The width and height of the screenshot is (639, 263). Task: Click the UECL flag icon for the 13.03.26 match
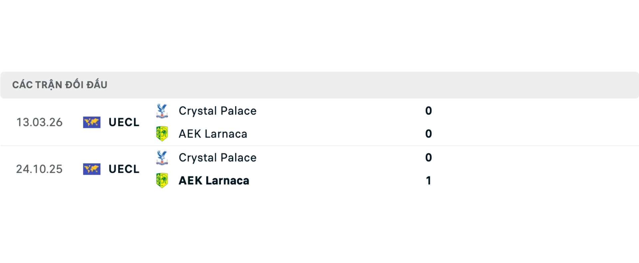tap(92, 123)
